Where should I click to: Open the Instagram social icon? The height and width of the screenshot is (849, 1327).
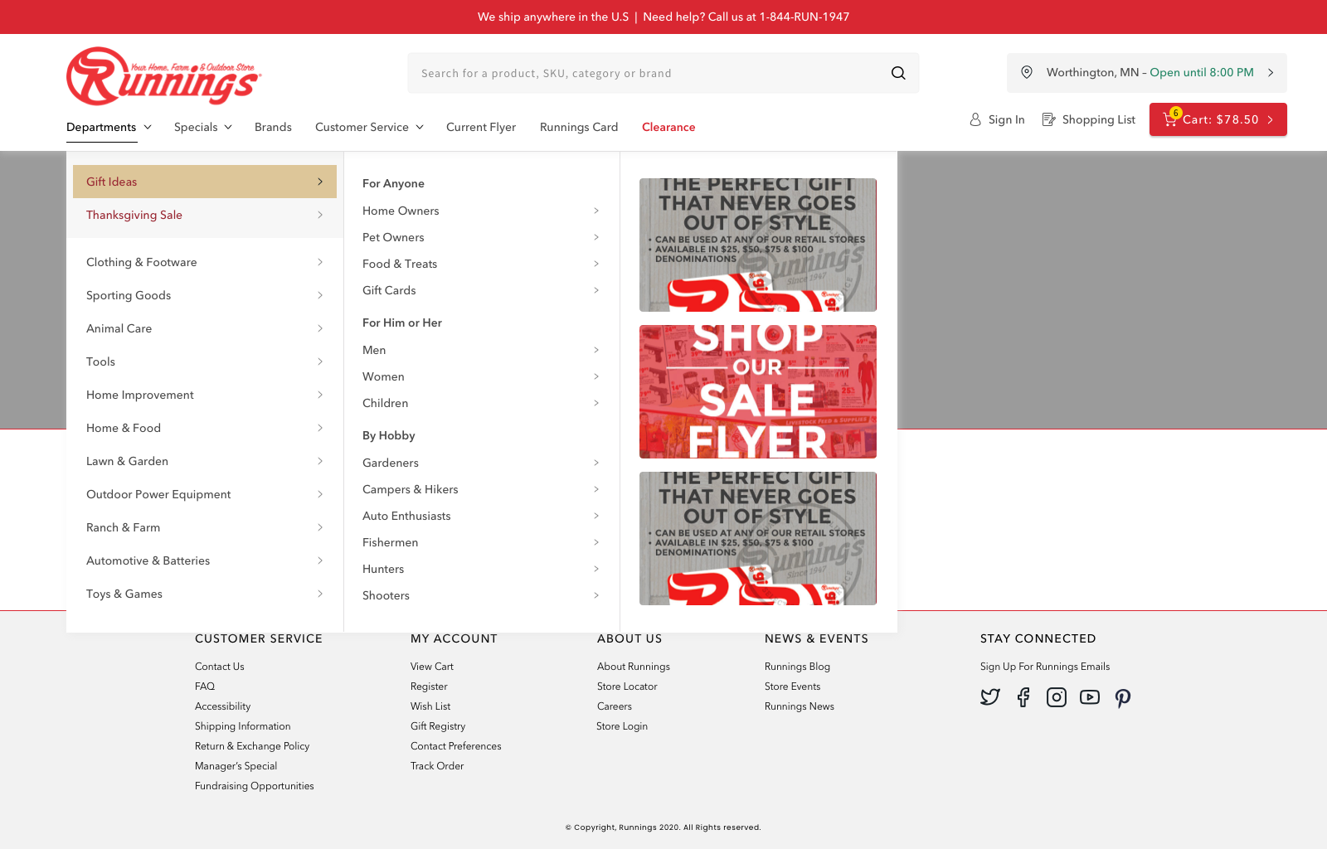tap(1056, 697)
